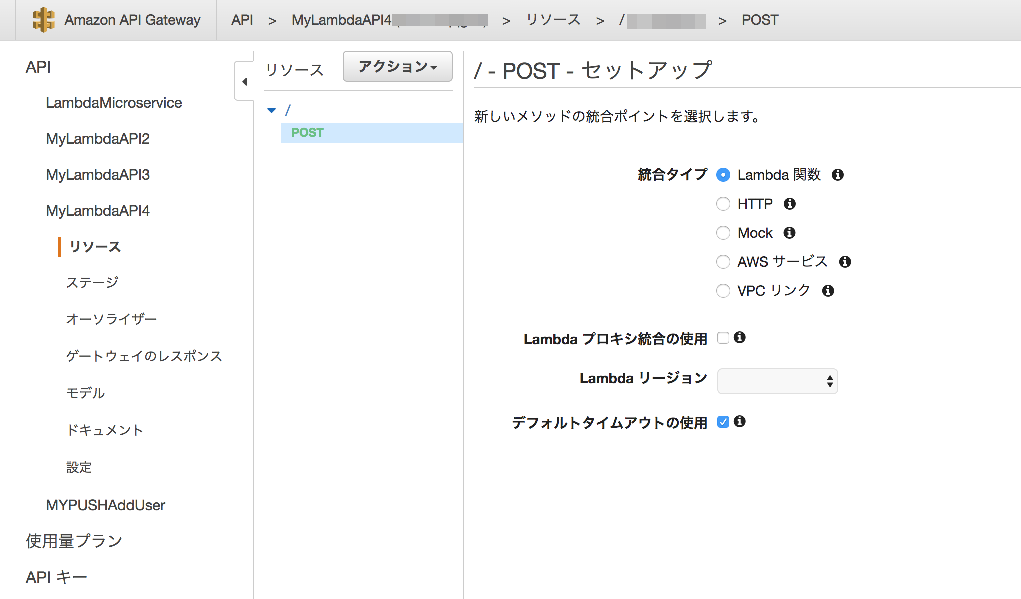Click the Amazon API Gateway logo icon
Image resolution: width=1021 pixels, height=599 pixels.
click(x=43, y=20)
